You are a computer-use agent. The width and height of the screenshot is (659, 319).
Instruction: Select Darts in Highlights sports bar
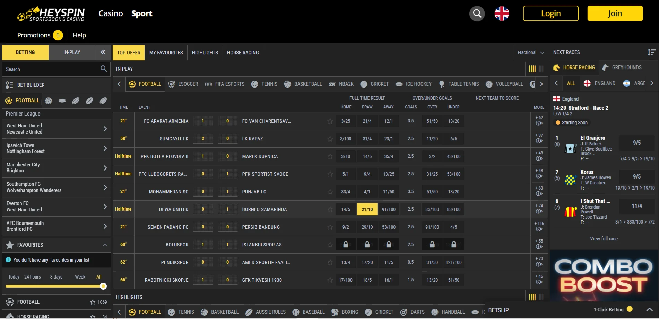pos(413,312)
